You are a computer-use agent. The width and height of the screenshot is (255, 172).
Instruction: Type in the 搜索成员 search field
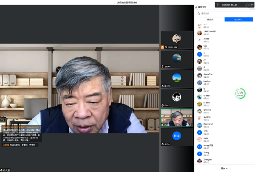click(x=225, y=14)
